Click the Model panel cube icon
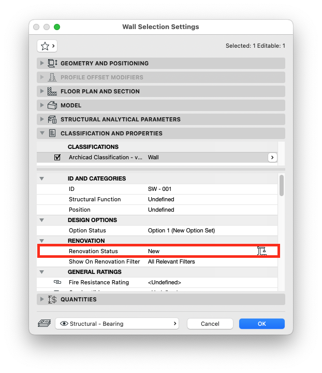 point(52,105)
